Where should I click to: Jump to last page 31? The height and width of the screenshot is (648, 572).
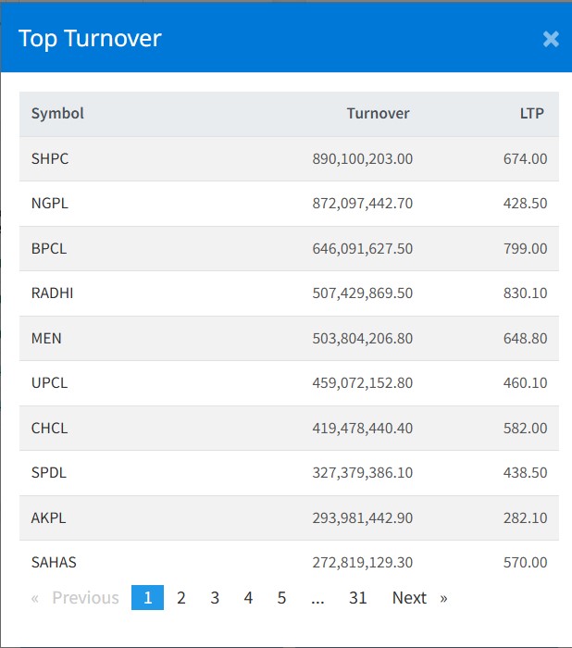pyautogui.click(x=358, y=598)
